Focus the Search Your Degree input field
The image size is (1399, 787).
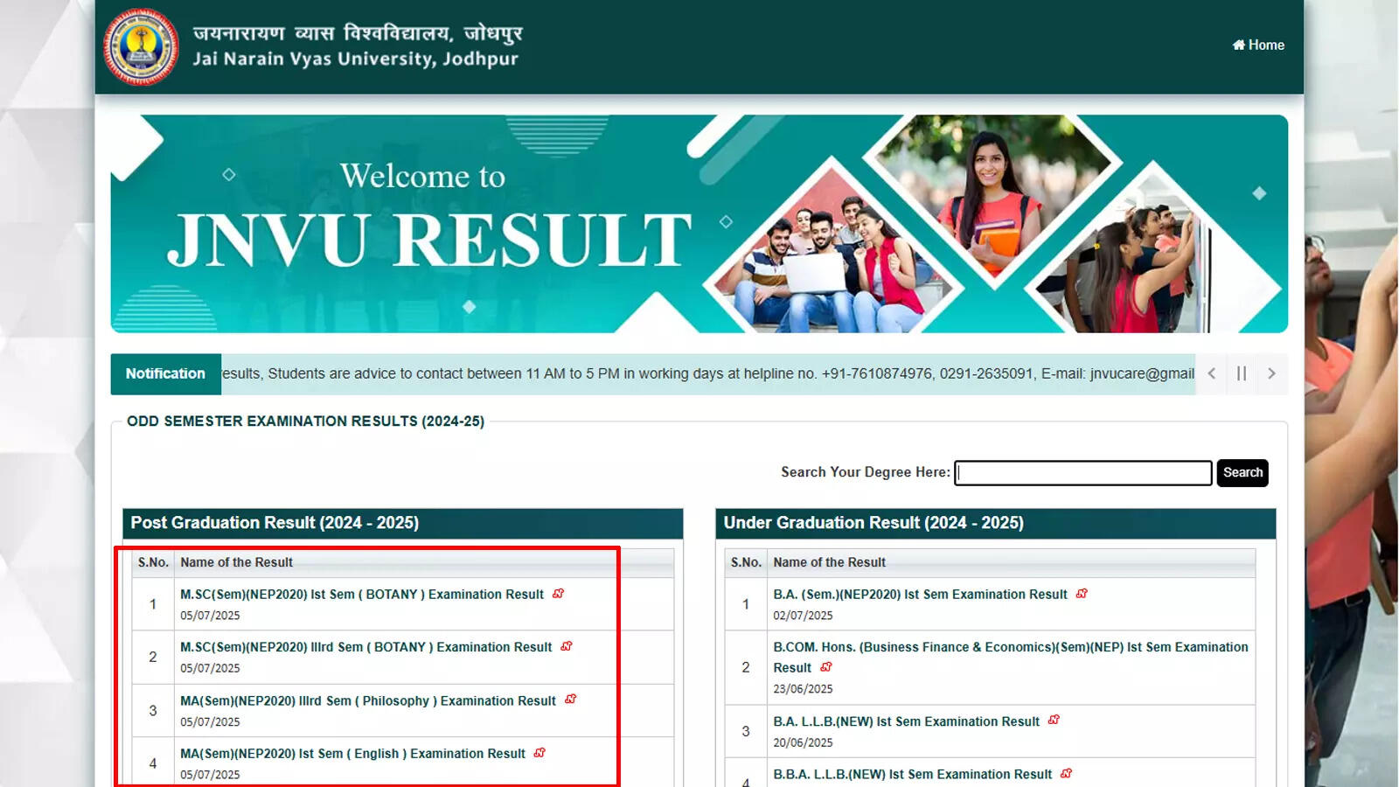coord(1082,473)
